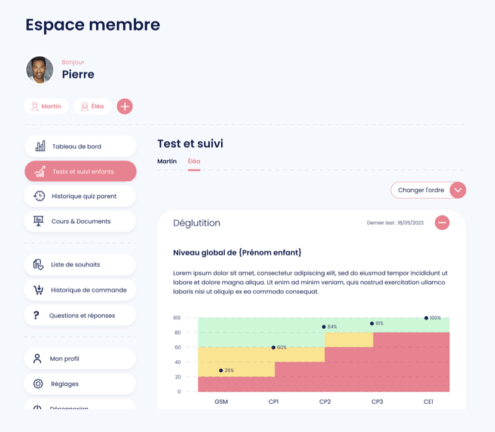This screenshot has height=432, width=495.
Task: Click the 100% data point on CE1
Action: pyautogui.click(x=426, y=318)
